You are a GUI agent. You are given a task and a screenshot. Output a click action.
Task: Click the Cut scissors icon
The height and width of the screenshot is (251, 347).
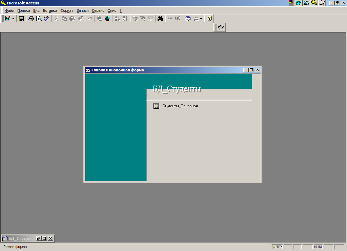57,19
